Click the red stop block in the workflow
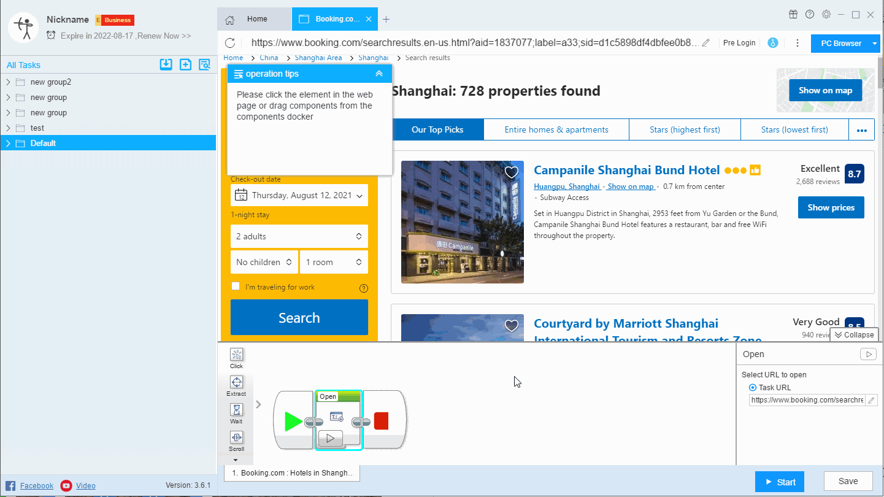This screenshot has width=884, height=497. pyautogui.click(x=382, y=420)
